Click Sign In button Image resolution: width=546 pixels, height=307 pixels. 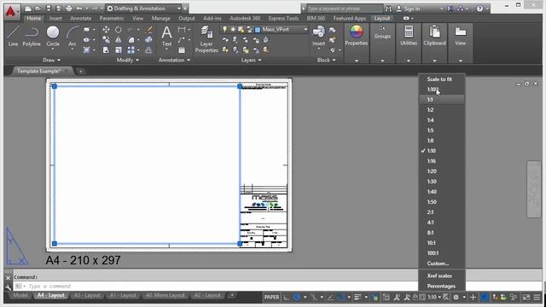412,9
